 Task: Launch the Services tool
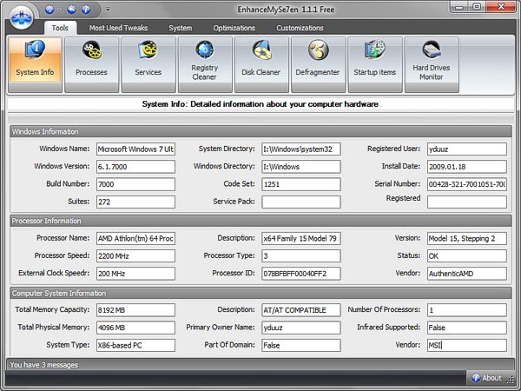(148, 64)
